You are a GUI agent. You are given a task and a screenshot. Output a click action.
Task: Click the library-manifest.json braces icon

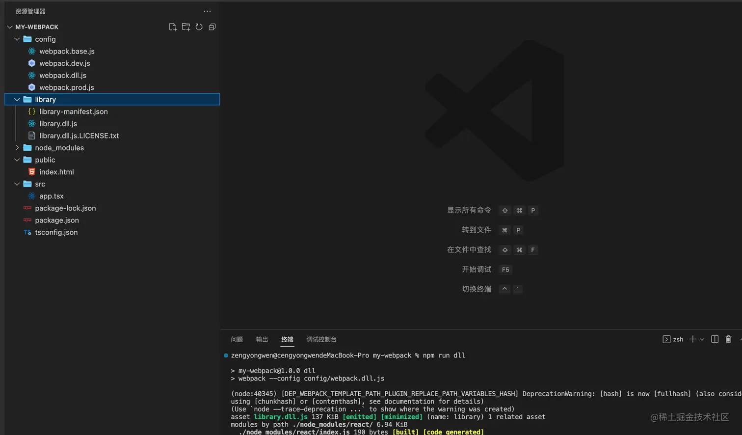click(x=32, y=111)
